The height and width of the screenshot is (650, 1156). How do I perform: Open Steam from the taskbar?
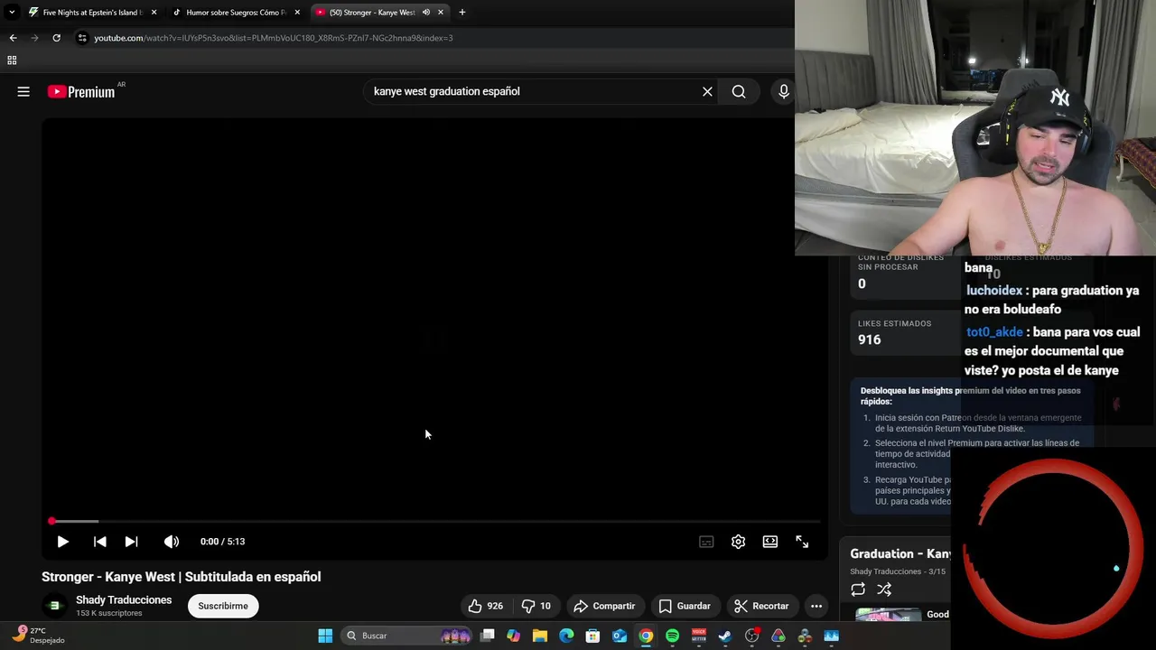tap(725, 636)
